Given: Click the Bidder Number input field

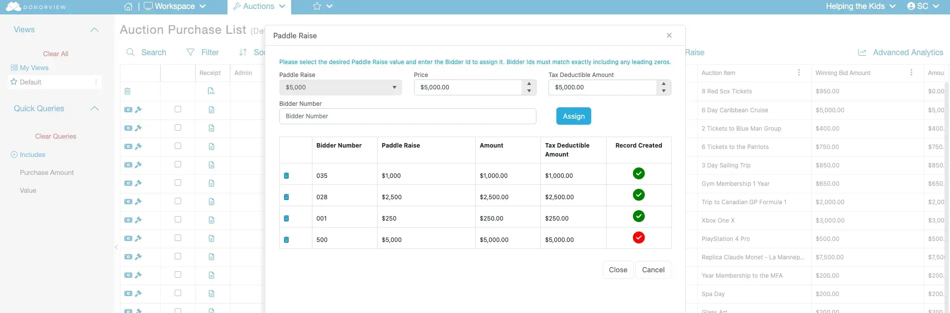Looking at the screenshot, I should tap(408, 116).
